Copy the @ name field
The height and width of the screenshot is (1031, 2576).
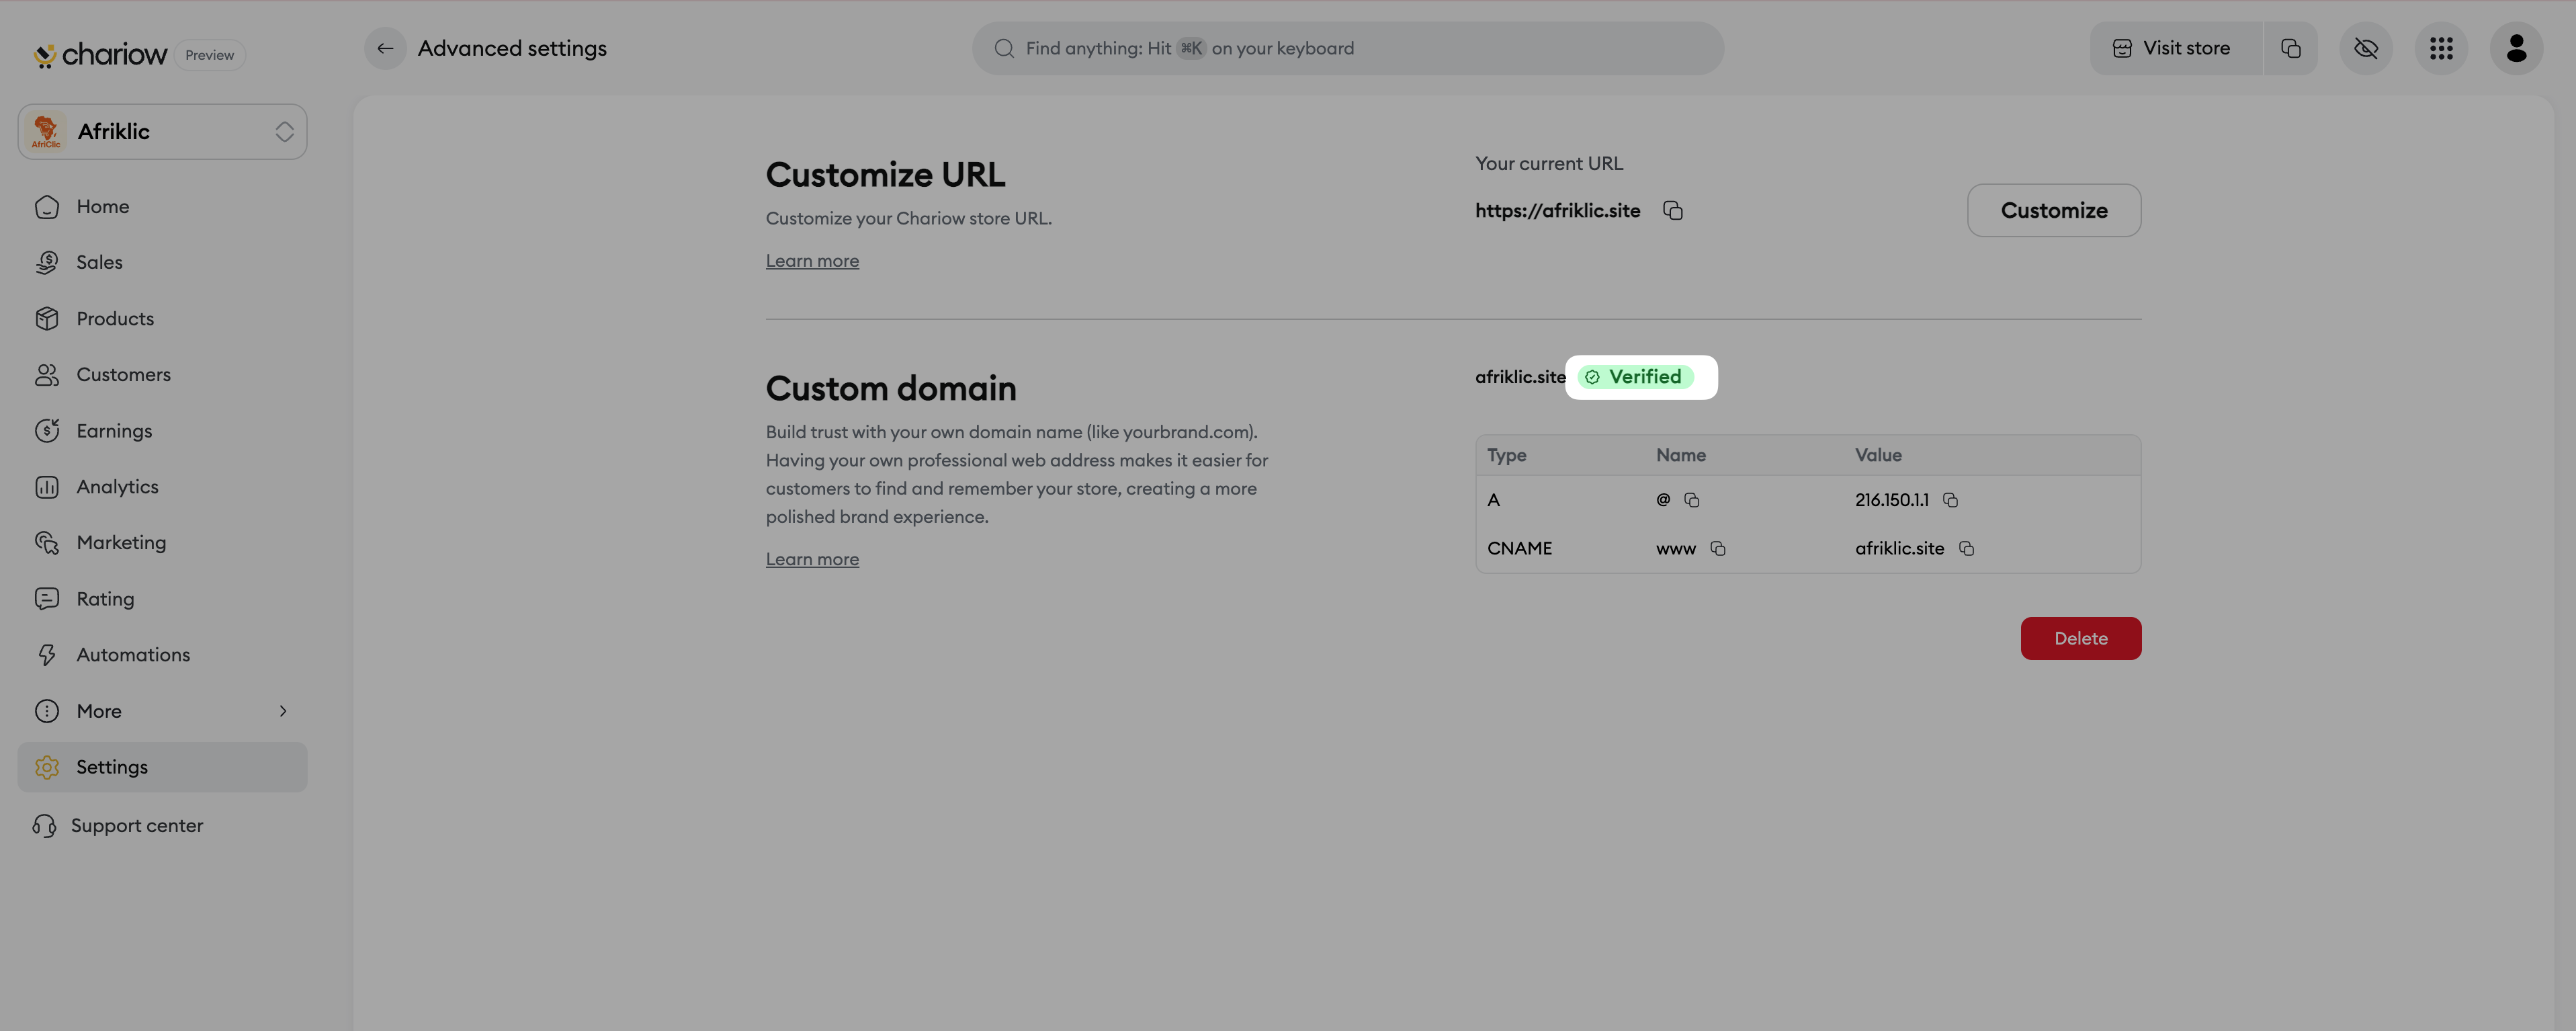pos(1692,500)
